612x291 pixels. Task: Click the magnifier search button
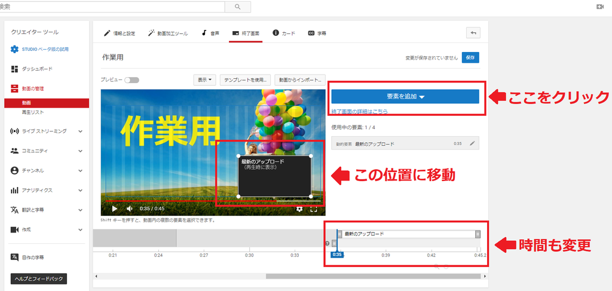pyautogui.click(x=238, y=7)
